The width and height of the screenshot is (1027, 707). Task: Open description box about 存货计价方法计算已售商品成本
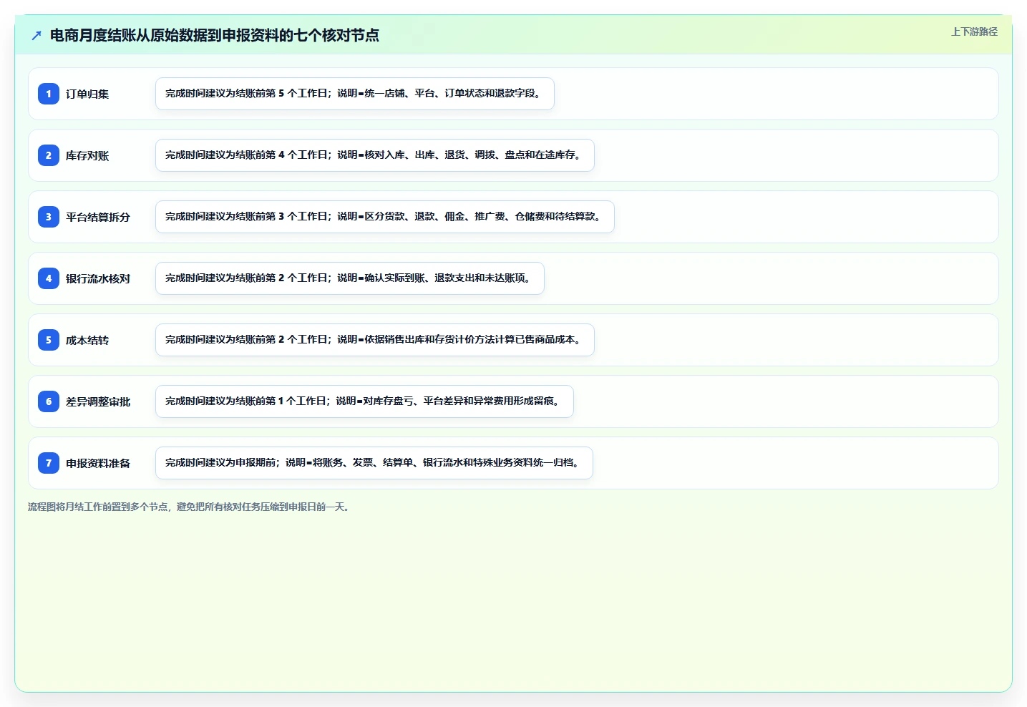point(375,340)
